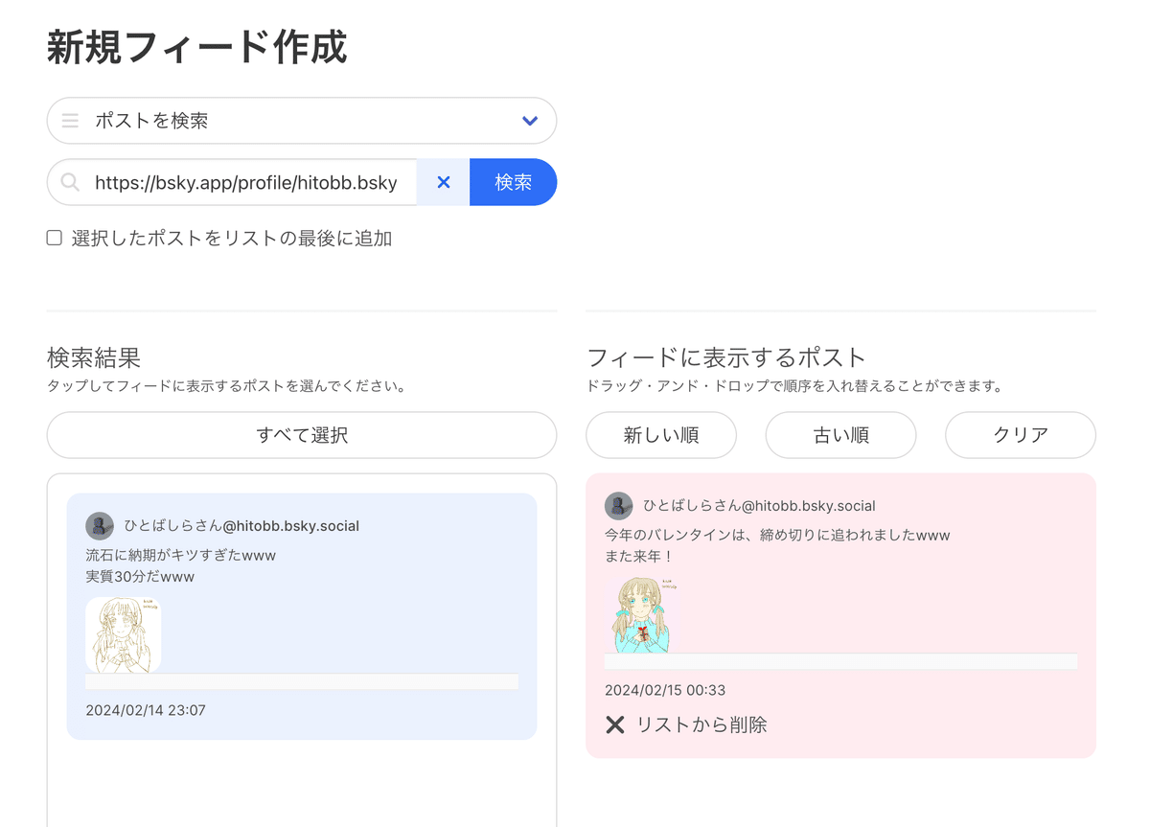The width and height of the screenshot is (1150, 827).
Task: Click the 新規フィード作成 page title
Action: click(x=196, y=48)
